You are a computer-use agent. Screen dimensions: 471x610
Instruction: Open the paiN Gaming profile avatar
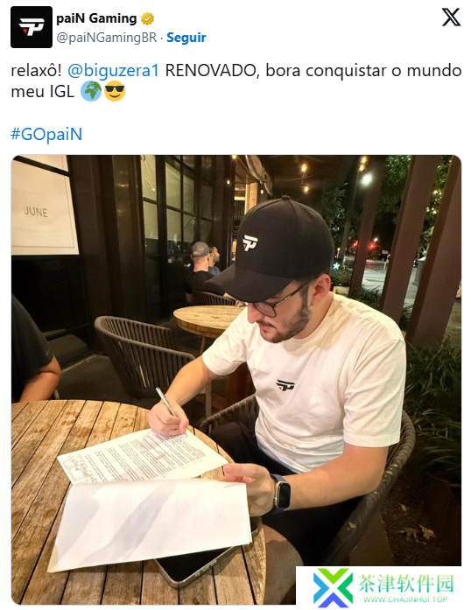click(x=32, y=27)
